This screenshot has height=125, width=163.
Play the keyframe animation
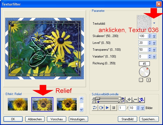107,108
